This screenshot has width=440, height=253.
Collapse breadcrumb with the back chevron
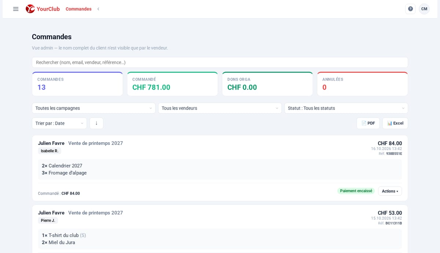click(x=98, y=9)
